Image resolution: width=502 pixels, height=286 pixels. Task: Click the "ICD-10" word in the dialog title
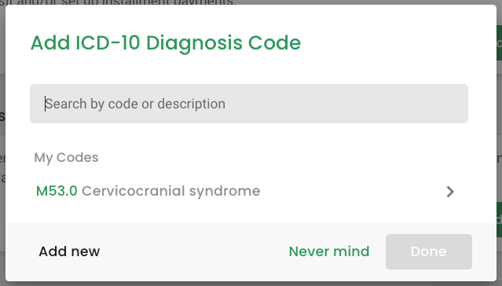click(x=108, y=42)
